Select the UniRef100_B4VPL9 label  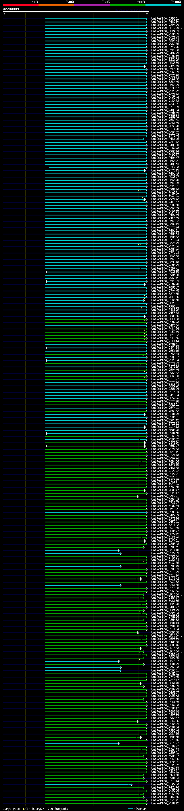165,515
